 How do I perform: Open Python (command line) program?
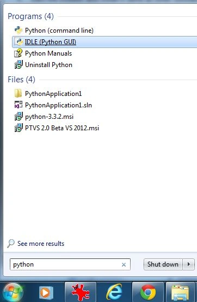pyautogui.click(x=59, y=31)
